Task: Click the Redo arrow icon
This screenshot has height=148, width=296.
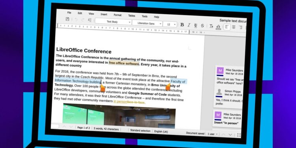Action: (83, 20)
